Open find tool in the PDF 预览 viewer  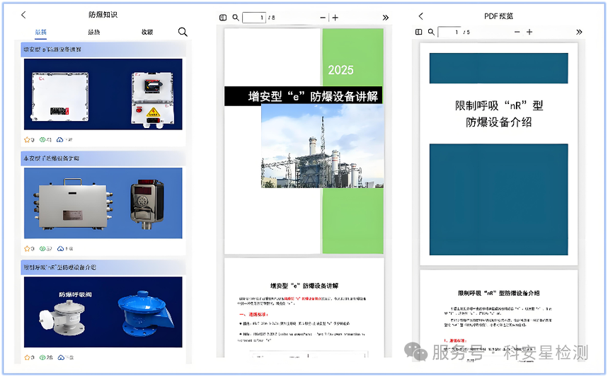431,32
